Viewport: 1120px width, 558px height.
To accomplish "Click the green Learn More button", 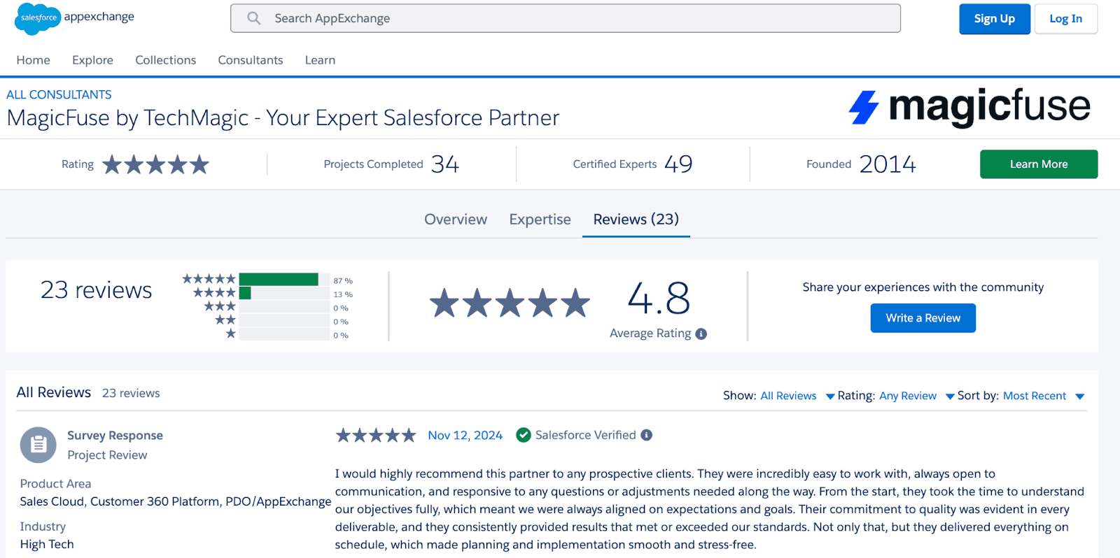I will coord(1038,164).
